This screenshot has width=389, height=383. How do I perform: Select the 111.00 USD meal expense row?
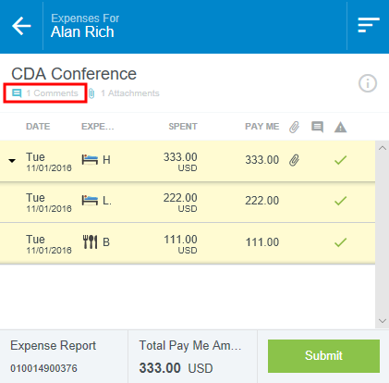188,243
